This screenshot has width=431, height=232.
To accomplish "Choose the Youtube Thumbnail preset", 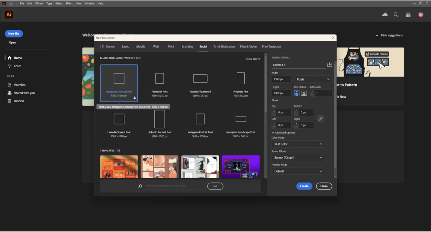I will tap(200, 83).
